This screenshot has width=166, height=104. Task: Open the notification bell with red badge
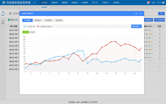tap(148, 2)
